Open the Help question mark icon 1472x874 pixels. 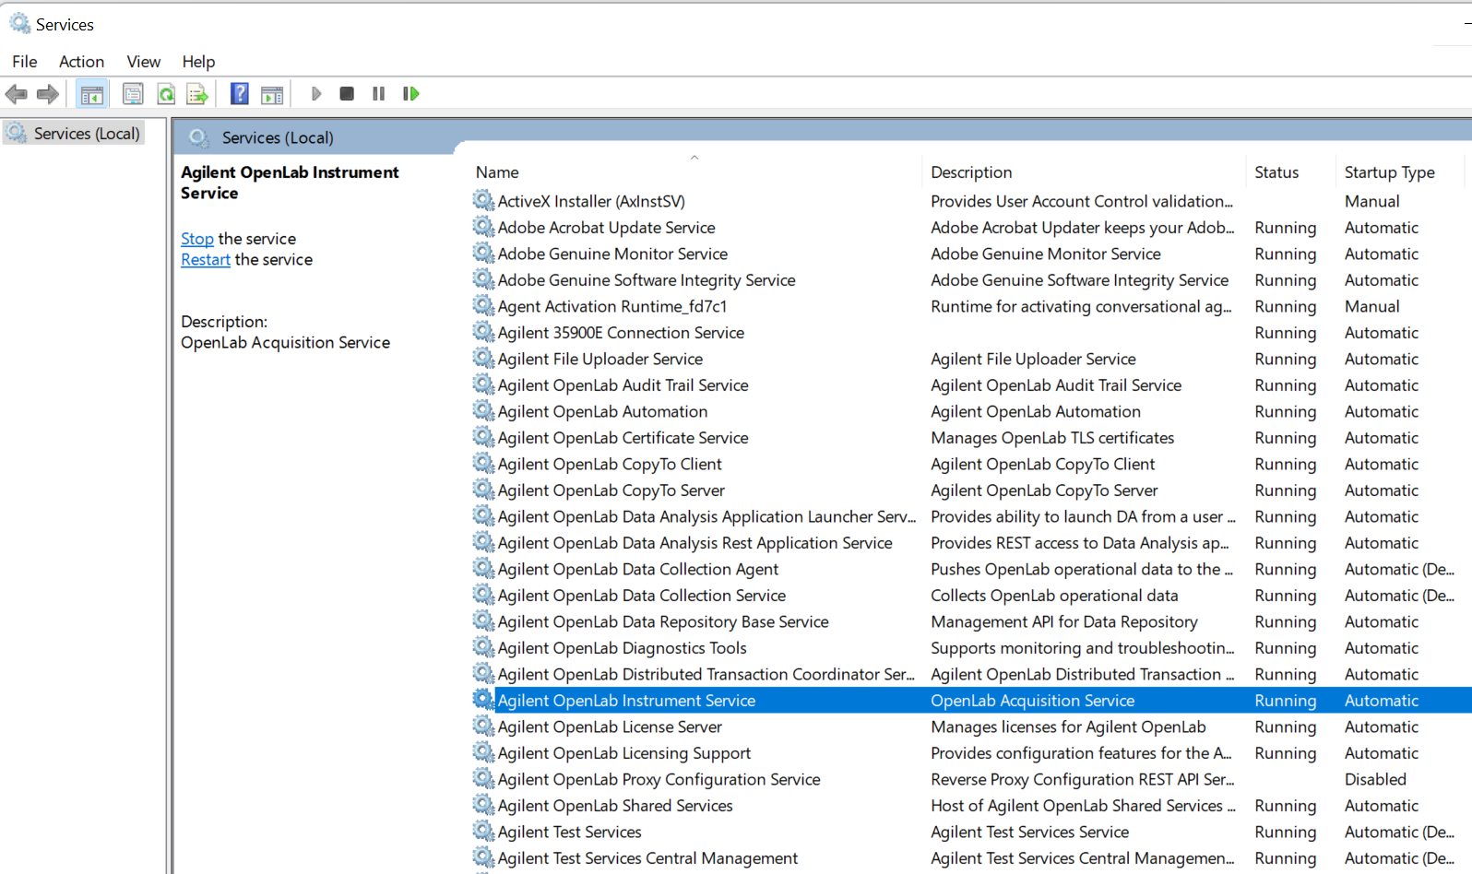coord(240,94)
